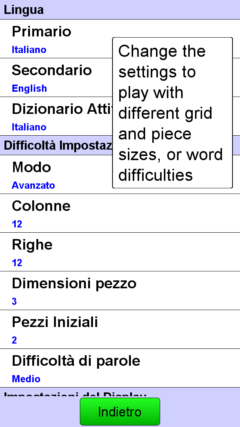Change the Colonne value
240x427 pixels.
[x=120, y=213]
